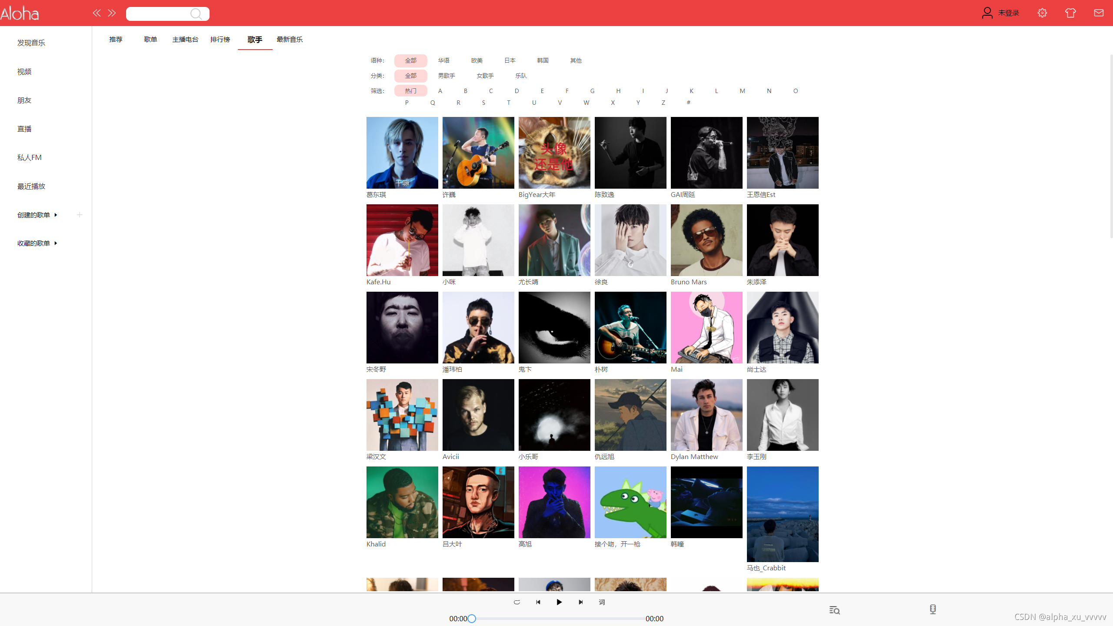Go back with double-left chevron icon
Image resolution: width=1113 pixels, height=626 pixels.
[97, 13]
